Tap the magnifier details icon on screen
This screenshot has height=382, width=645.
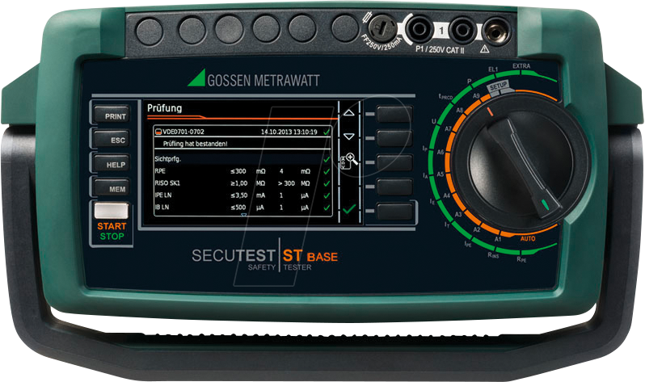348,161
